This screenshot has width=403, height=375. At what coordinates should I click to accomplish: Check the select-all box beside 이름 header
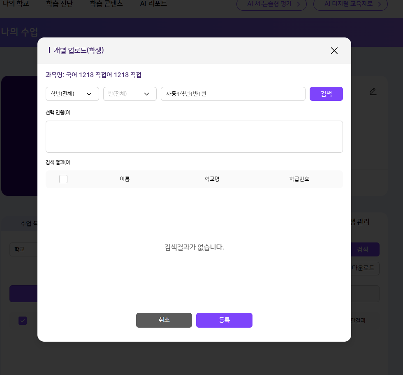coord(63,179)
